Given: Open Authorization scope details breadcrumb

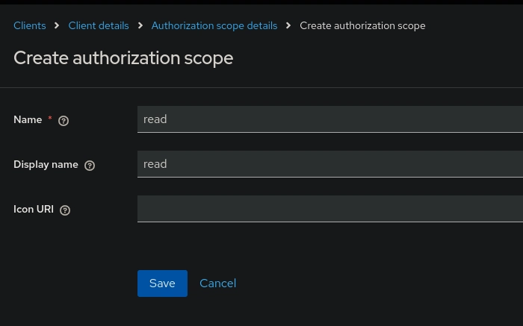Looking at the screenshot, I should tap(214, 25).
